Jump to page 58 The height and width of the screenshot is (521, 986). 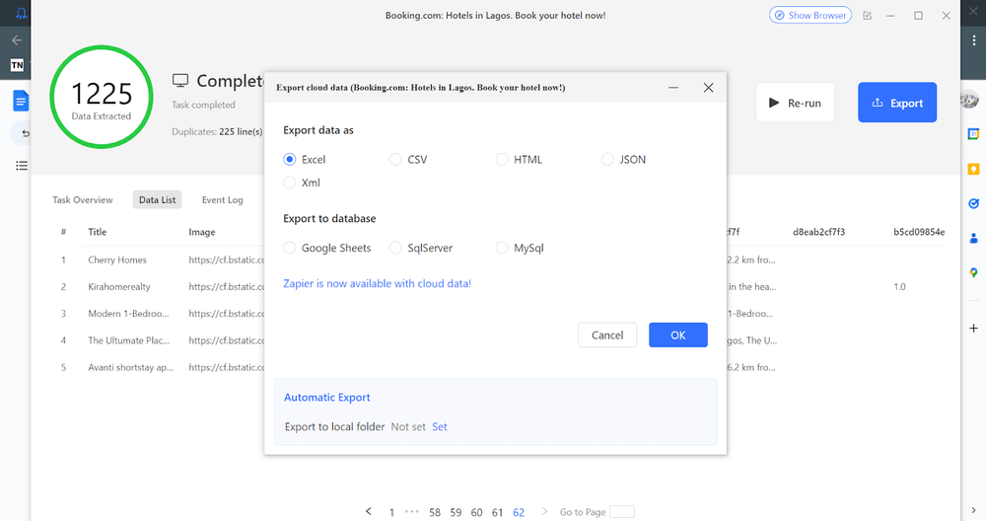pyautogui.click(x=435, y=512)
